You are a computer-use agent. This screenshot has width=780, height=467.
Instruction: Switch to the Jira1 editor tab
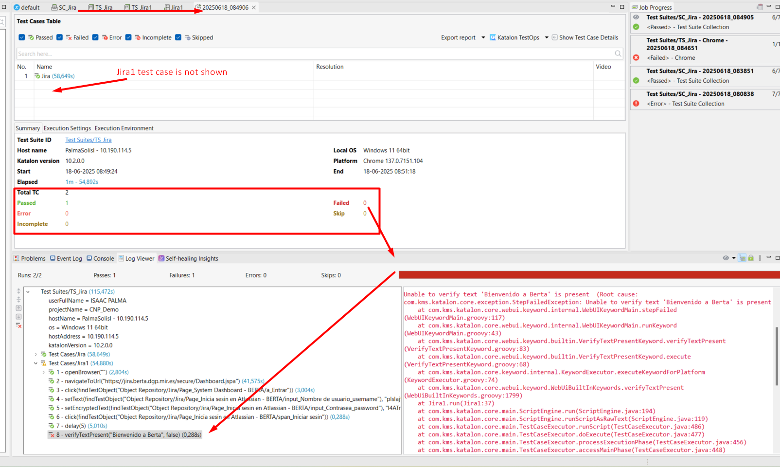click(174, 7)
